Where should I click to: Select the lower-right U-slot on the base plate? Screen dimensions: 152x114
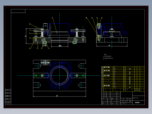[x=81, y=85]
